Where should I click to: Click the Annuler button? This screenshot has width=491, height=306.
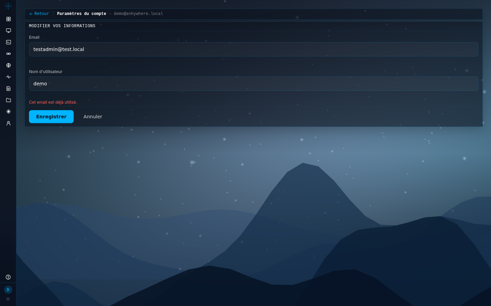93,117
